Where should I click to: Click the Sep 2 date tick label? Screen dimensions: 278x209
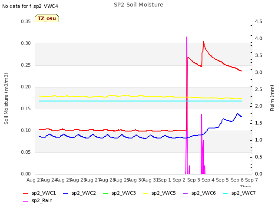click(179, 180)
